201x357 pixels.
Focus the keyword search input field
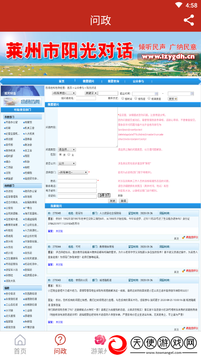click(108, 93)
